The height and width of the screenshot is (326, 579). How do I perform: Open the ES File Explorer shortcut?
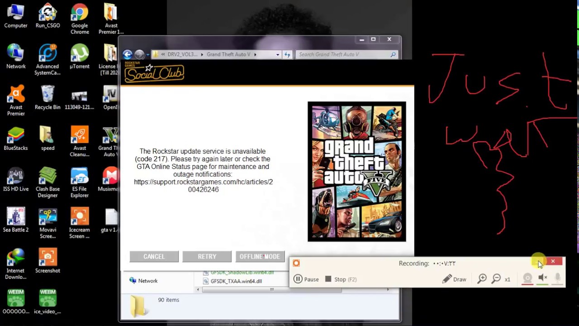pos(80,182)
